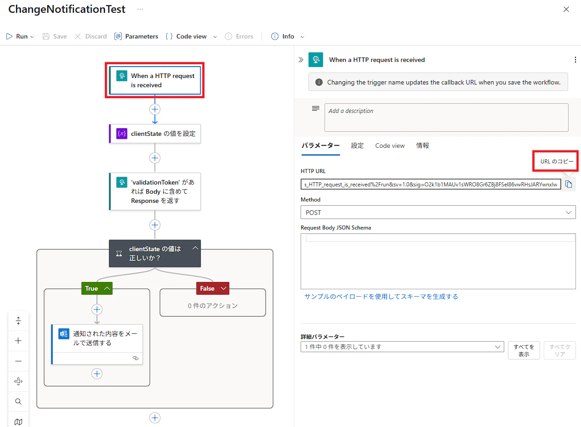This screenshot has width=581, height=427.
Task: Open the 詳細パラメーター dropdown
Action: [402, 347]
